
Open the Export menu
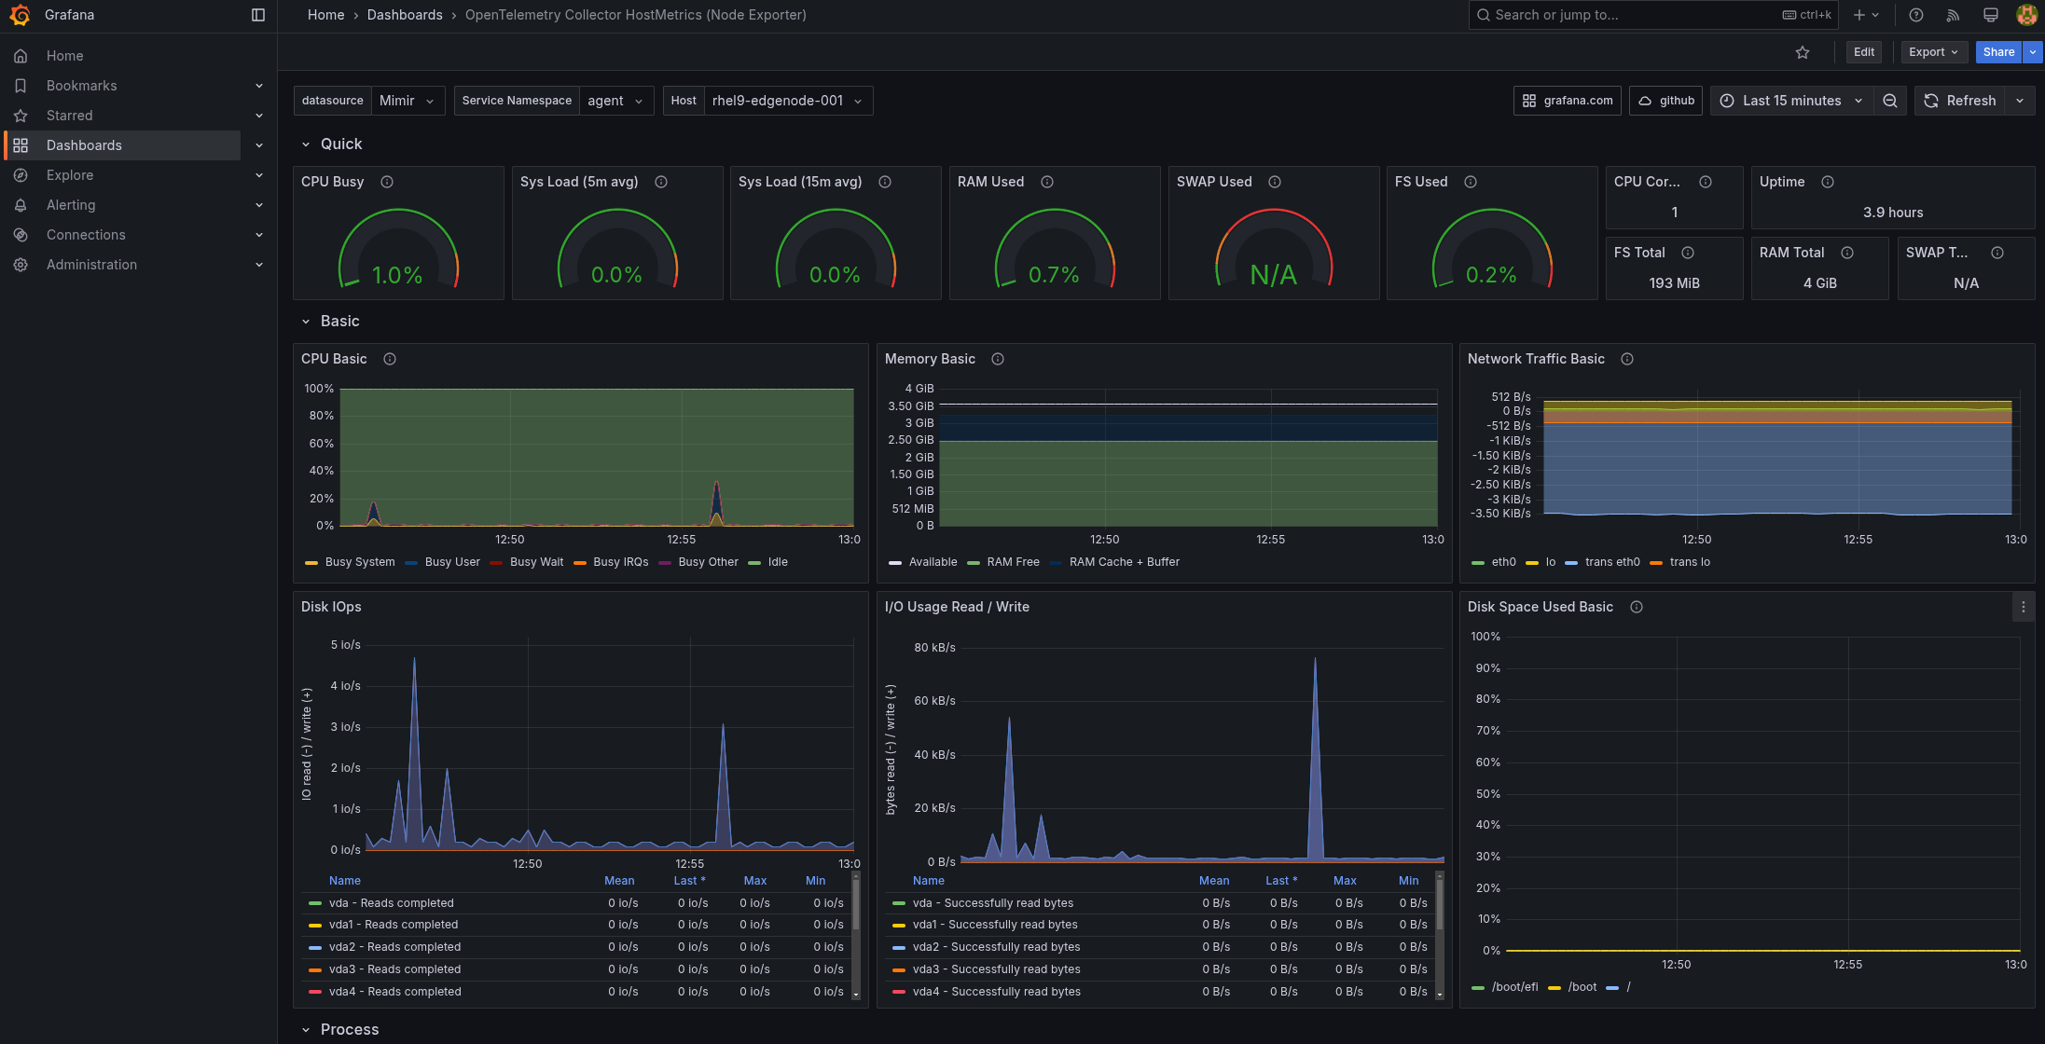coord(1933,50)
